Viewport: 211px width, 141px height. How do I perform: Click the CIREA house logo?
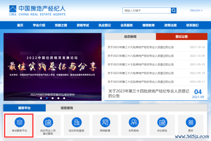tap(13, 9)
